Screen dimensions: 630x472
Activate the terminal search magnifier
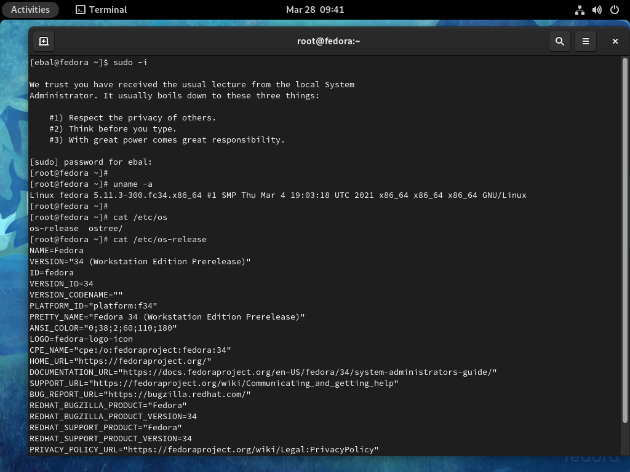coord(559,41)
